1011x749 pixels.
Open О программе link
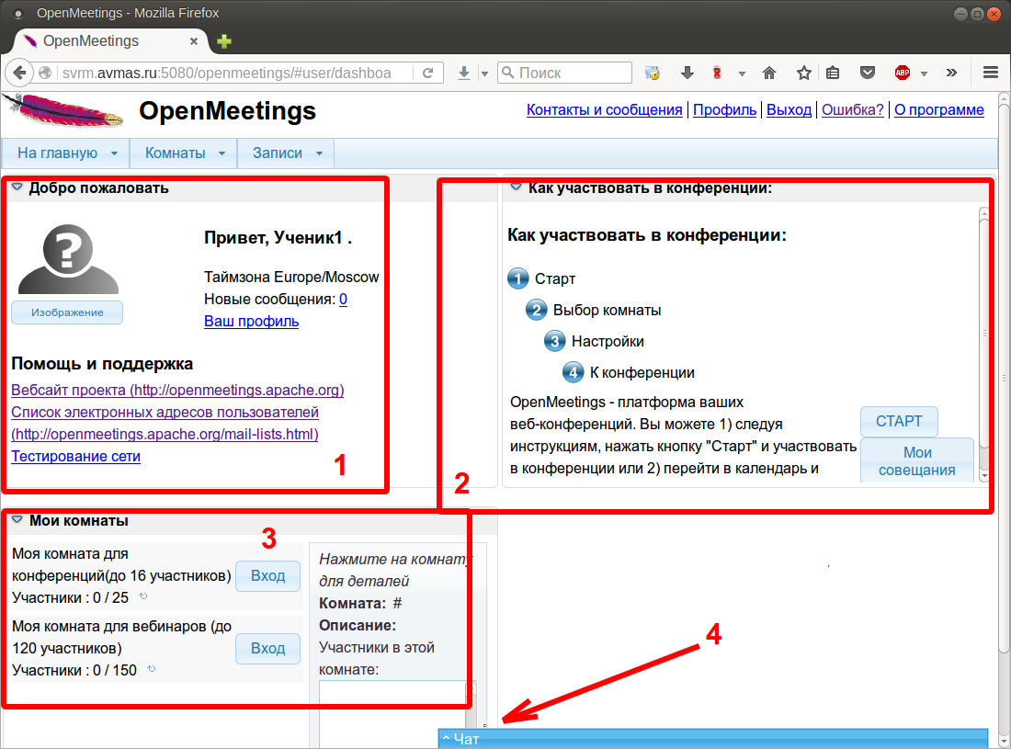[938, 110]
